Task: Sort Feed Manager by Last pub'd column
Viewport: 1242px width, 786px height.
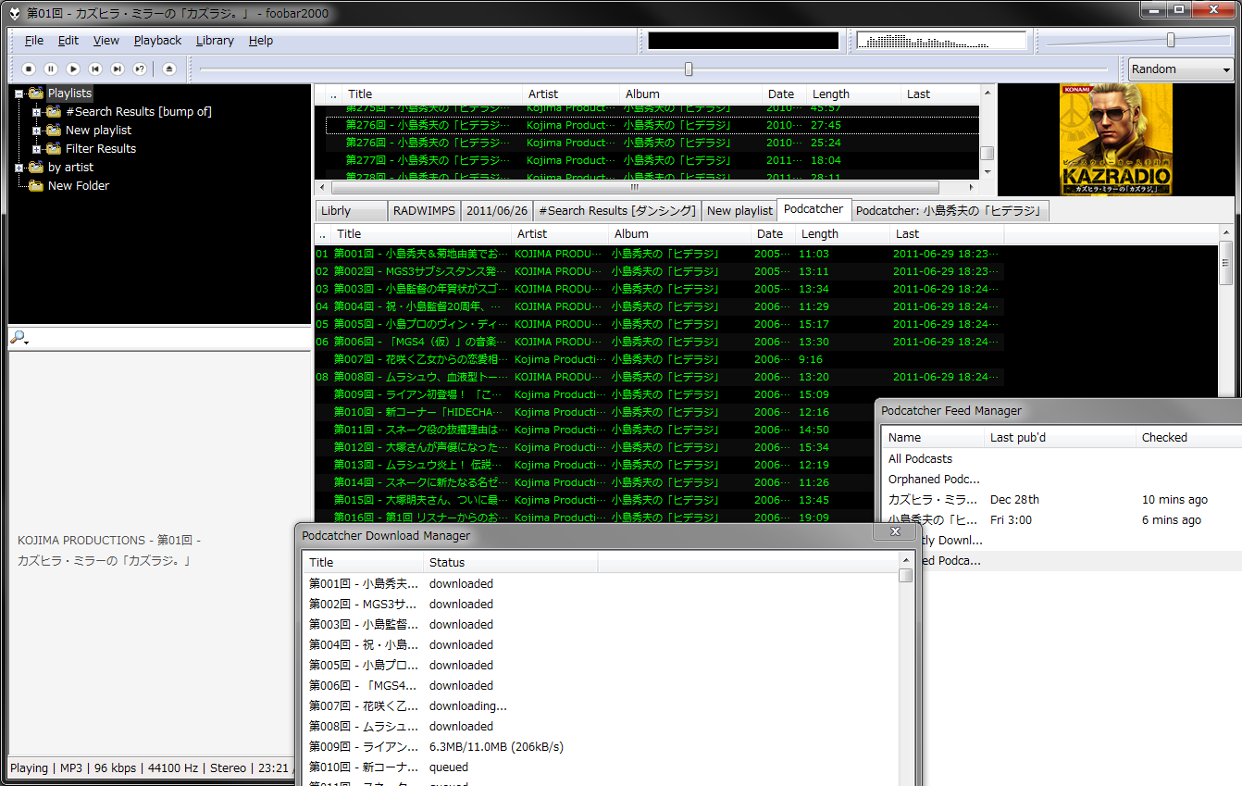Action: (x=1060, y=438)
